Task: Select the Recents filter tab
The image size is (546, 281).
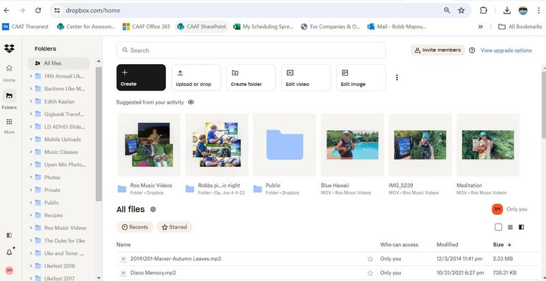Action: [x=135, y=227]
